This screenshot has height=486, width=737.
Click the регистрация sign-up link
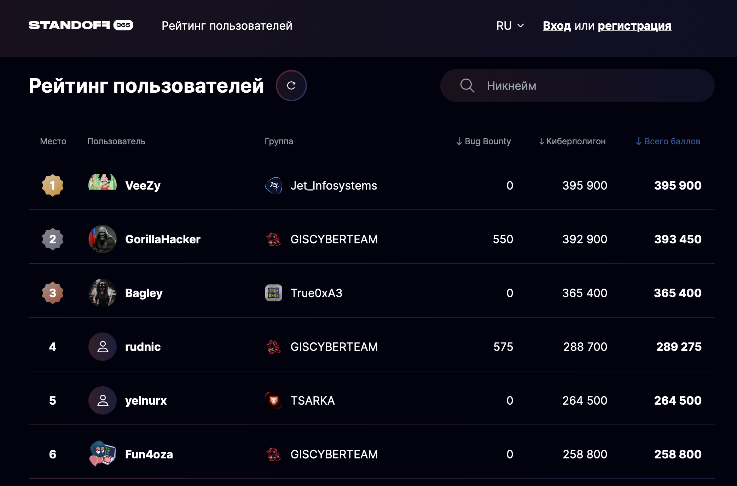click(634, 26)
